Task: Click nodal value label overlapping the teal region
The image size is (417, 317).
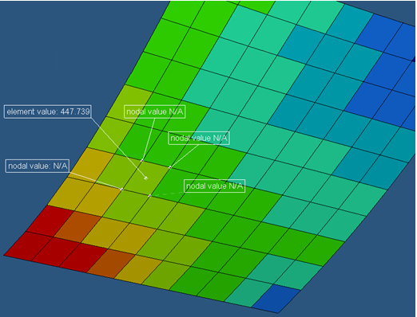Action: coord(199,138)
